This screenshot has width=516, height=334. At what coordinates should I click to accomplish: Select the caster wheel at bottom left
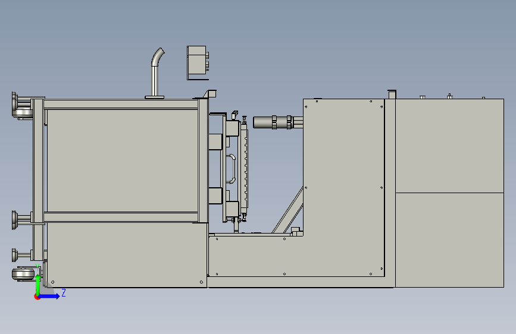[23, 274]
